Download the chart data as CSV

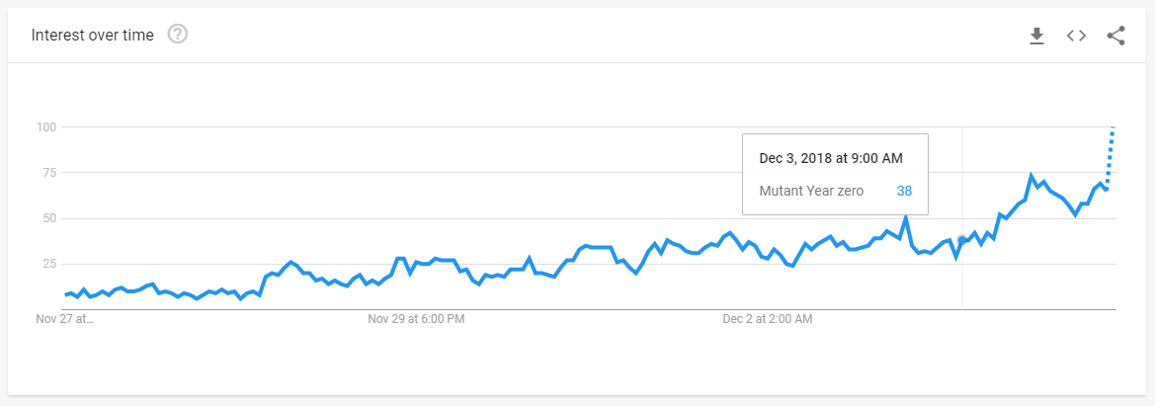pos(1037,36)
